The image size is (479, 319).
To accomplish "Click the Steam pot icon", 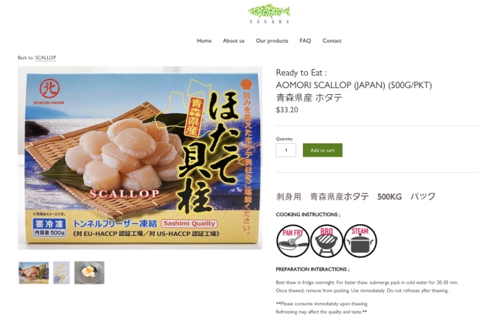I will (x=360, y=240).
